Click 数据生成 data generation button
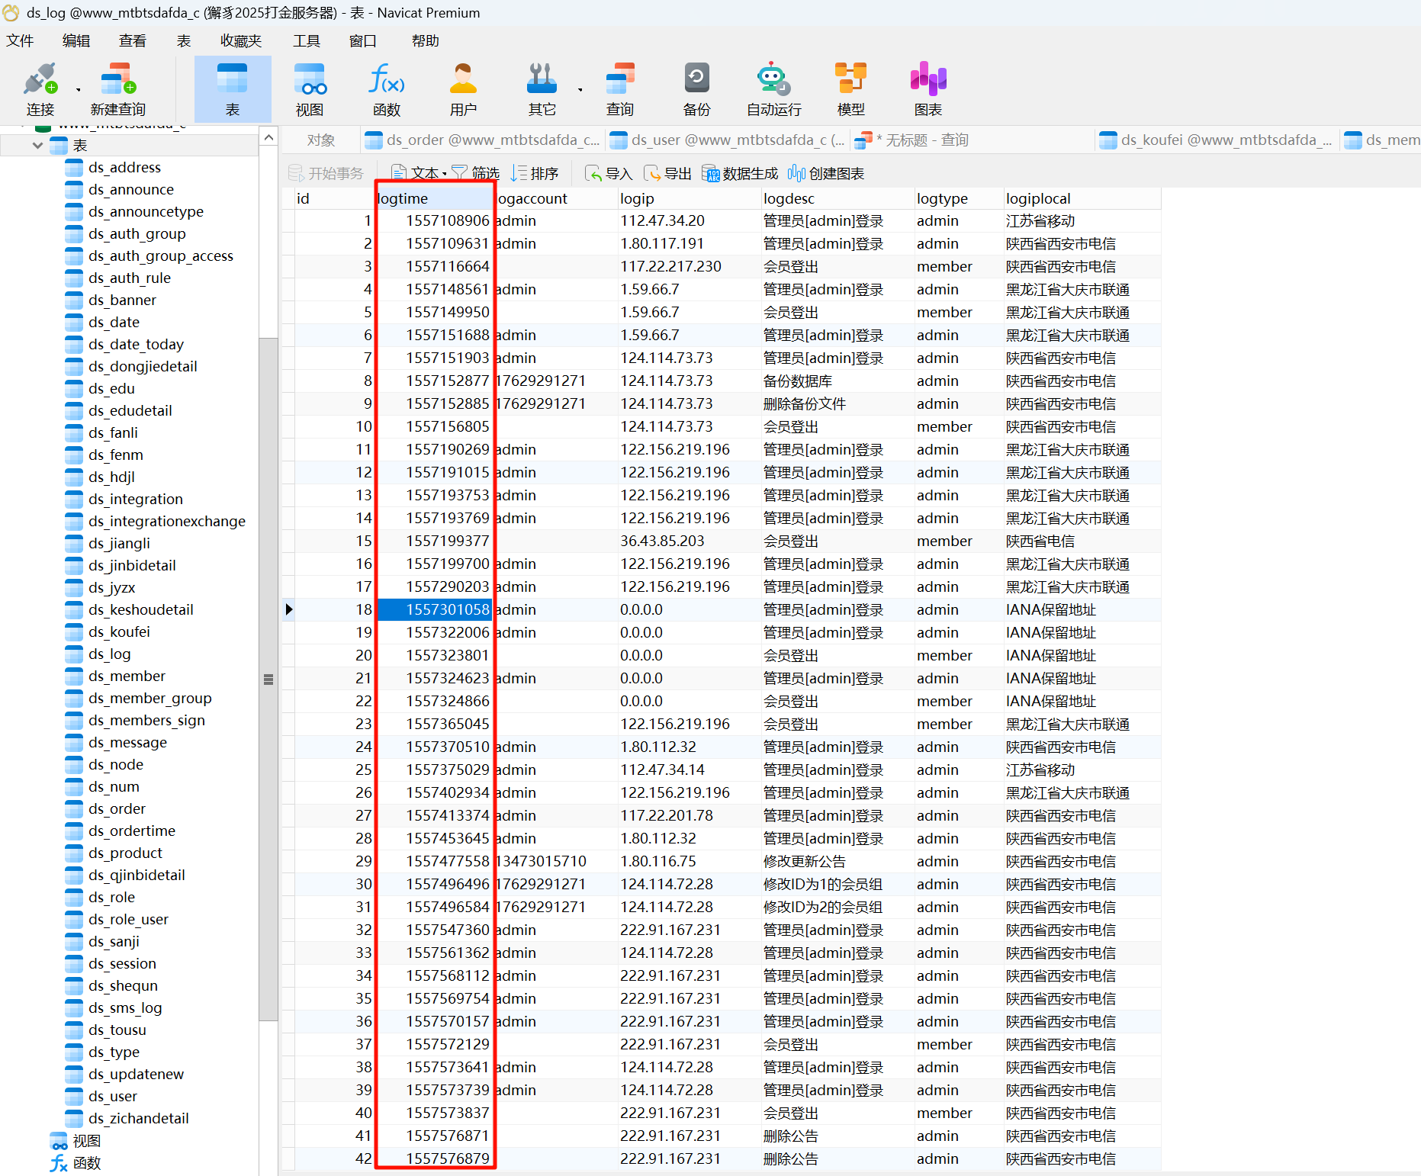The height and width of the screenshot is (1176, 1421). (x=740, y=174)
